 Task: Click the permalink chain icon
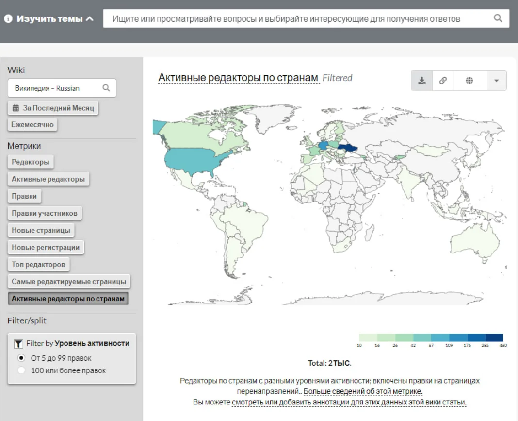point(443,81)
